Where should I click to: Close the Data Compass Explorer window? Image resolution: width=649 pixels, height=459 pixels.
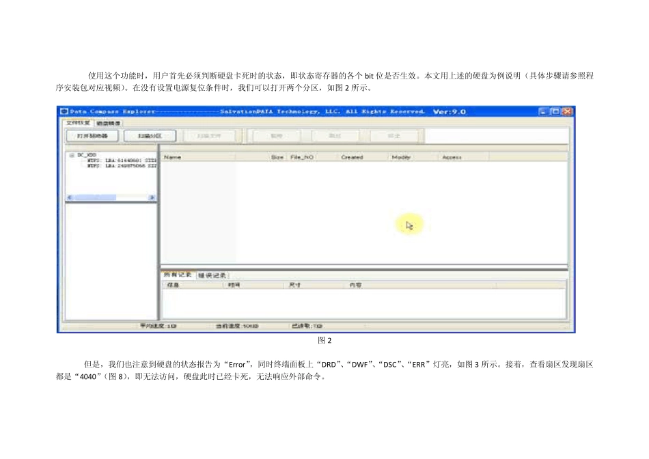[x=568, y=111]
